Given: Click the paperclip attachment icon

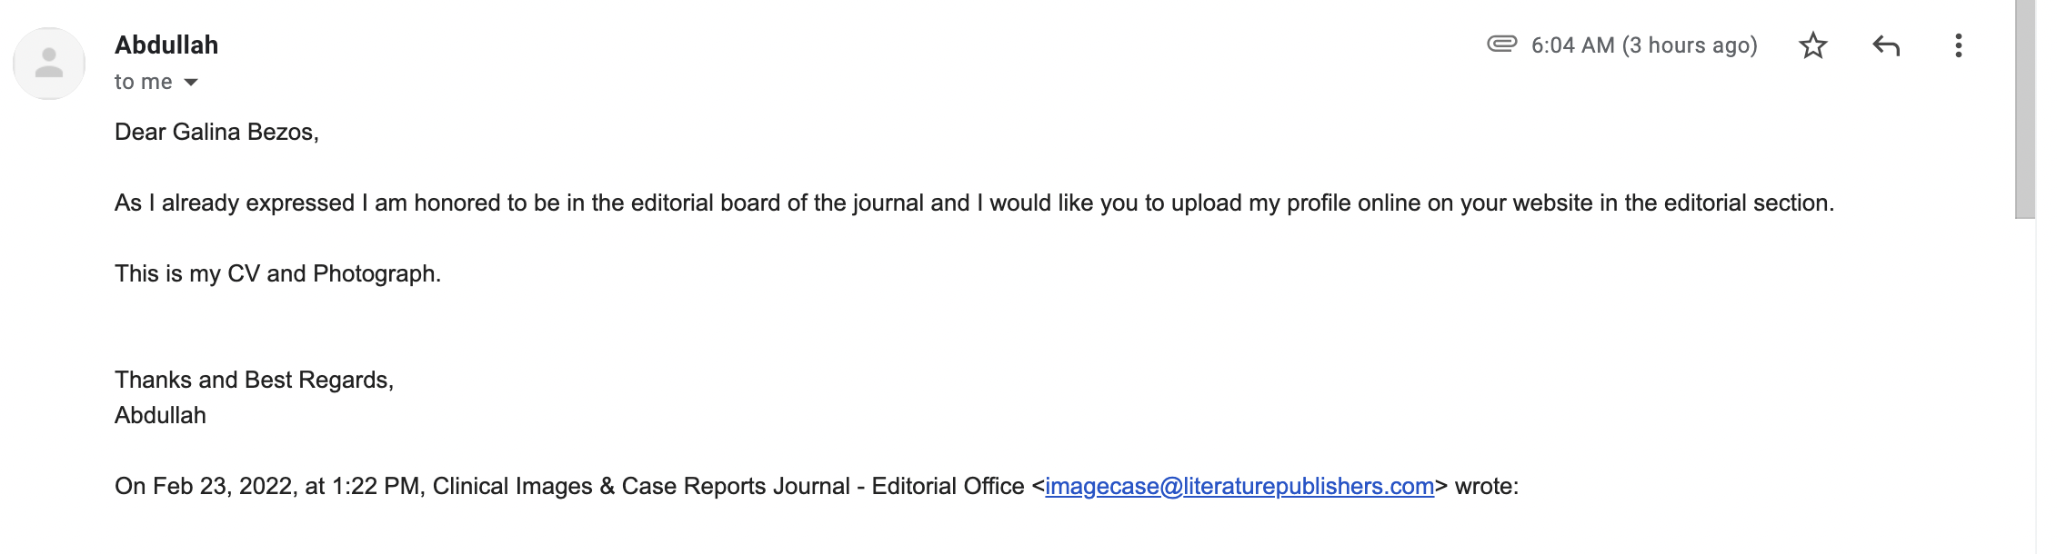Looking at the screenshot, I should (x=1501, y=44).
